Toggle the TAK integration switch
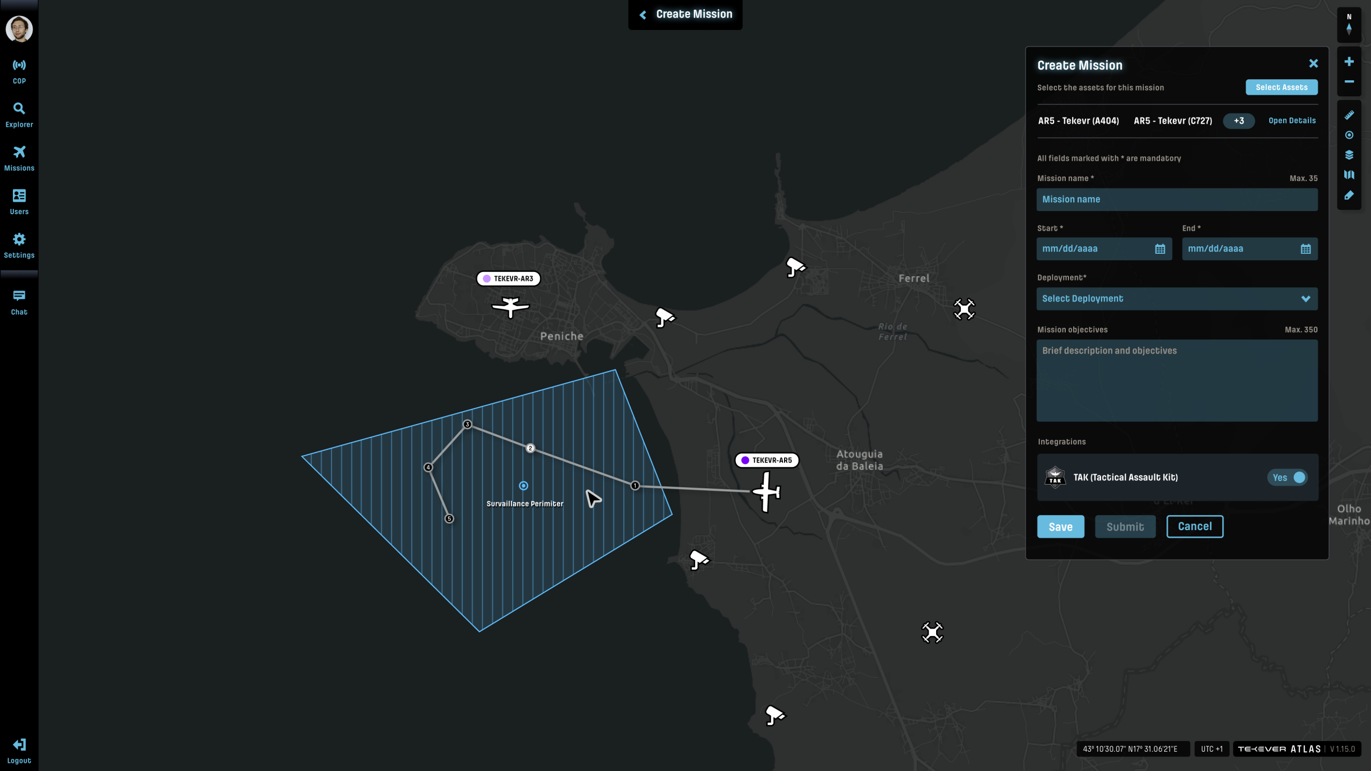 click(1287, 477)
